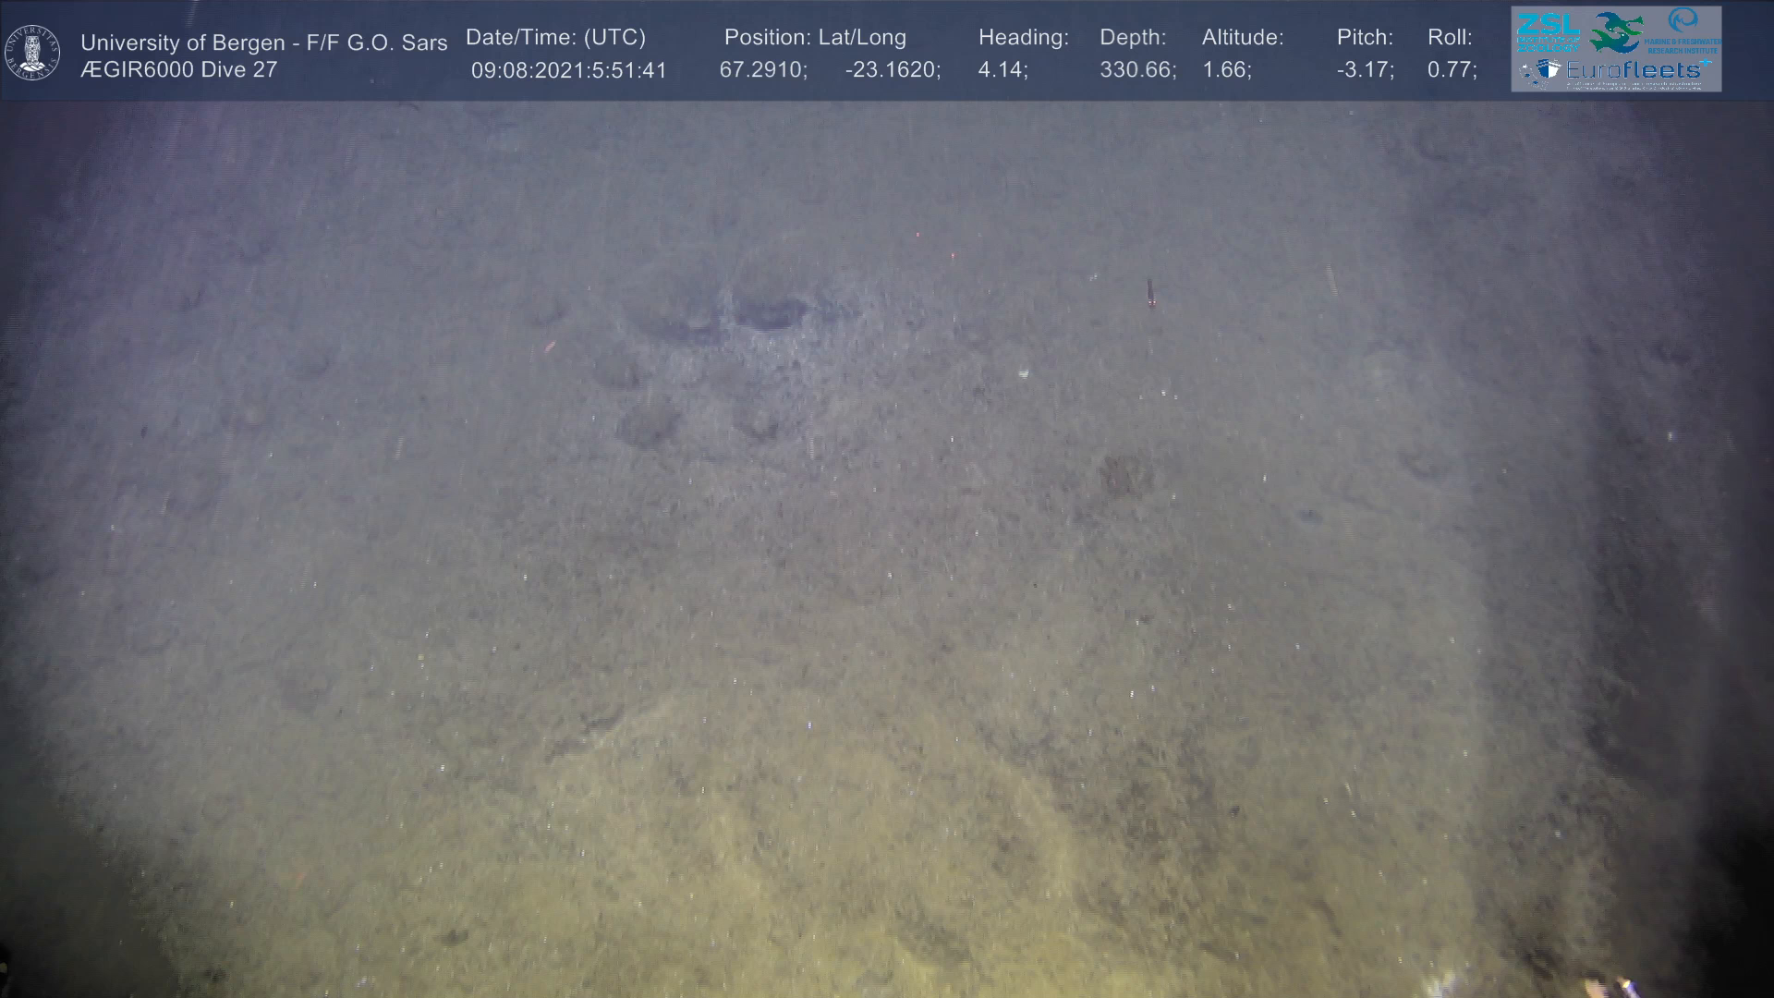
Task: Click the Pitch value -3.17
Action: coord(1365,70)
